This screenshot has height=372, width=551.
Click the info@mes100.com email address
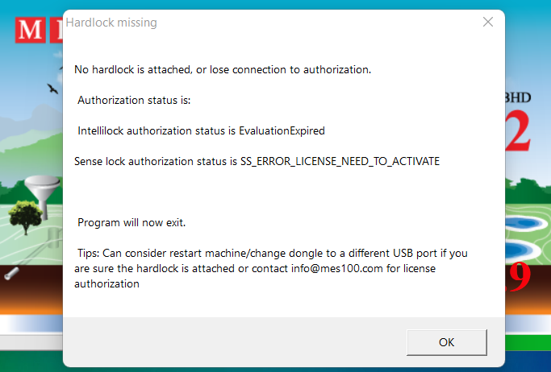[336, 269]
